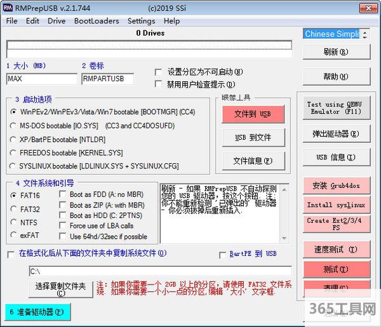Open the BootLoaders menu

click(x=96, y=21)
